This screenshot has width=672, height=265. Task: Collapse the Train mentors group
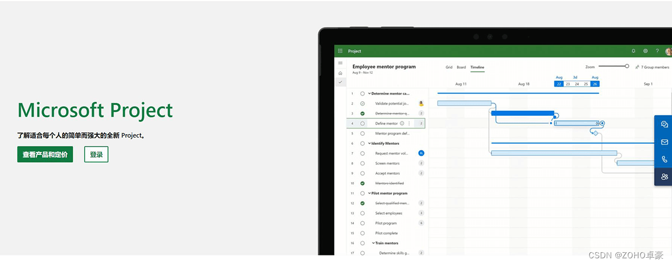tap(373, 243)
